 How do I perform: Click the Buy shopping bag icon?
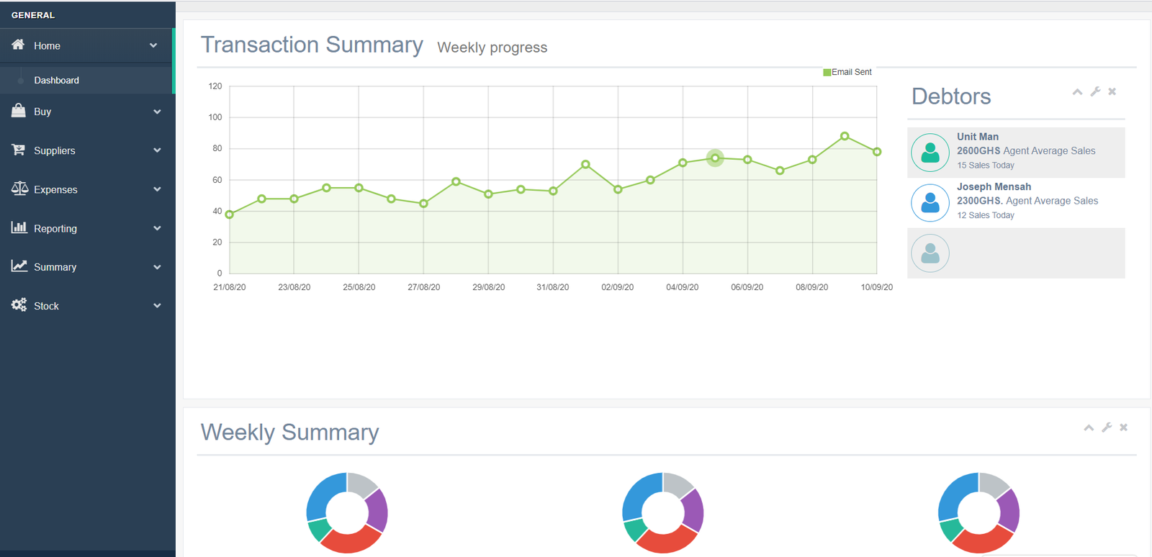point(19,111)
